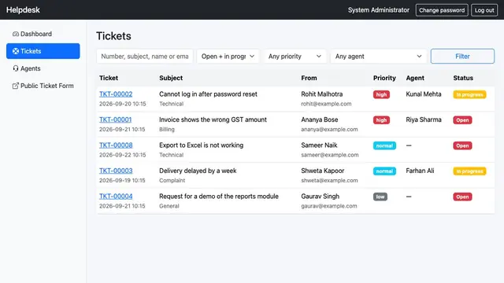The image size is (504, 283).
Task: Click the 'General' category text
Action: click(169, 206)
